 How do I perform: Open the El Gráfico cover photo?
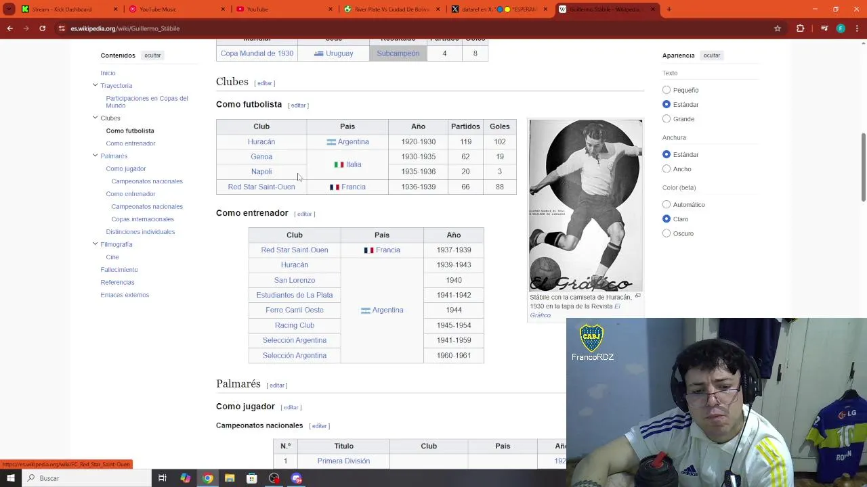[585, 205]
